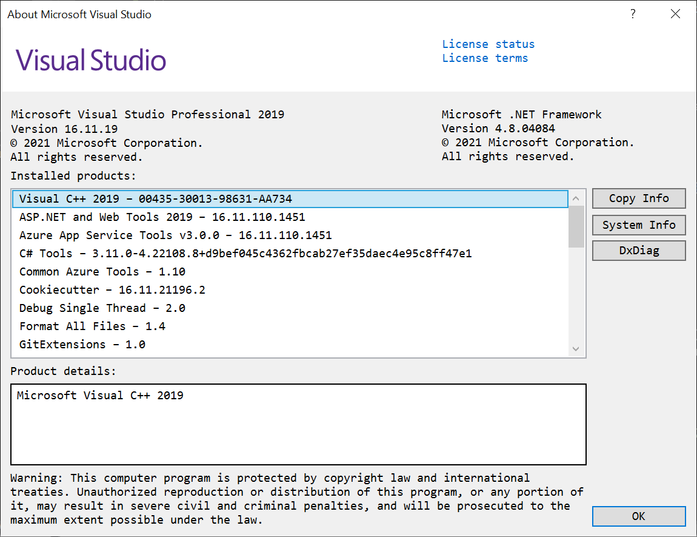Open System Info
This screenshot has height=537, width=697.
tap(639, 225)
